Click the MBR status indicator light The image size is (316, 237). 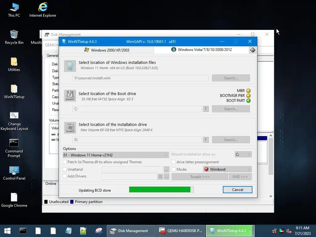click(248, 91)
